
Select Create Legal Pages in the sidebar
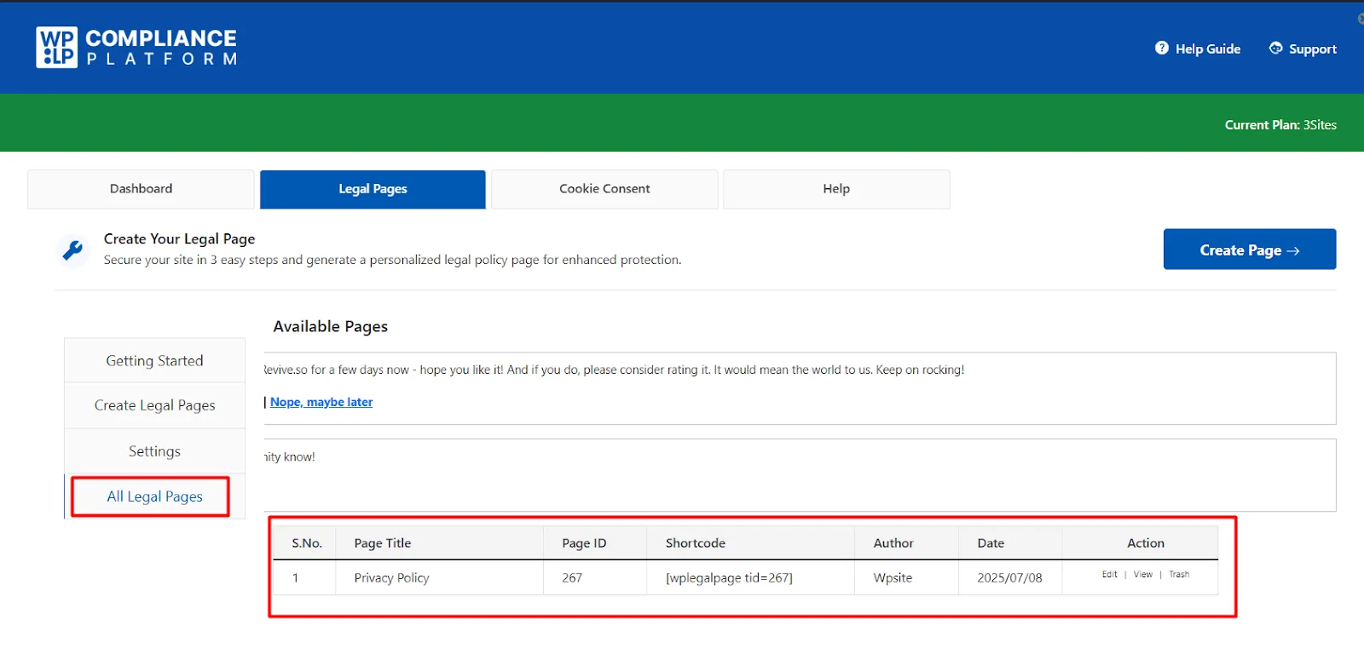[x=154, y=405]
